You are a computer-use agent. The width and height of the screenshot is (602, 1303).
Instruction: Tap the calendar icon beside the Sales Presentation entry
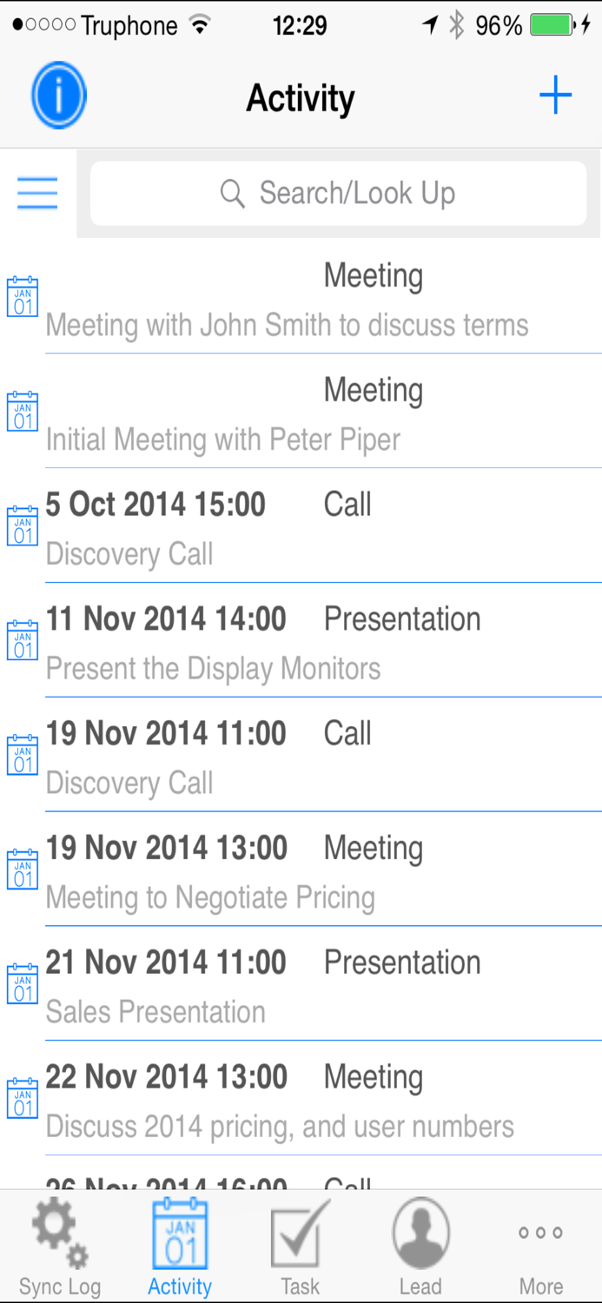pos(23,984)
